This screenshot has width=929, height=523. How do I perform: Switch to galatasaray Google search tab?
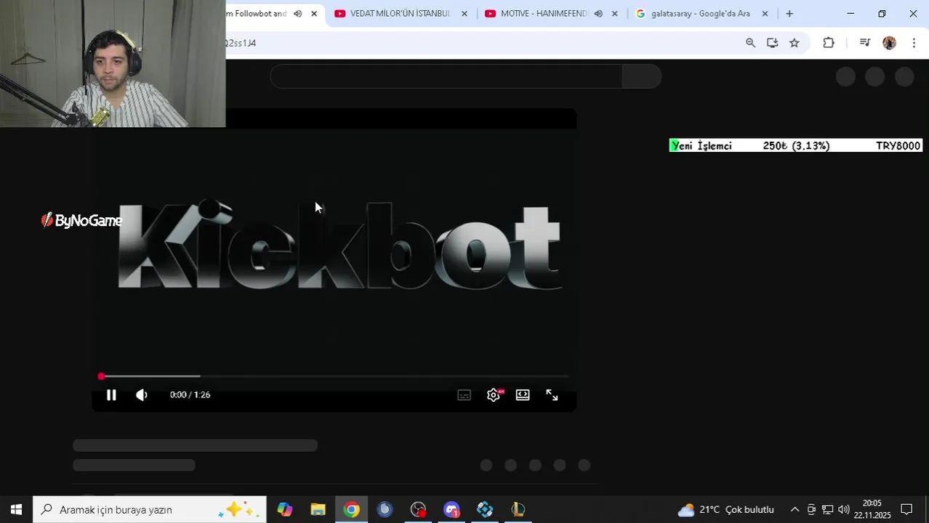tap(701, 14)
